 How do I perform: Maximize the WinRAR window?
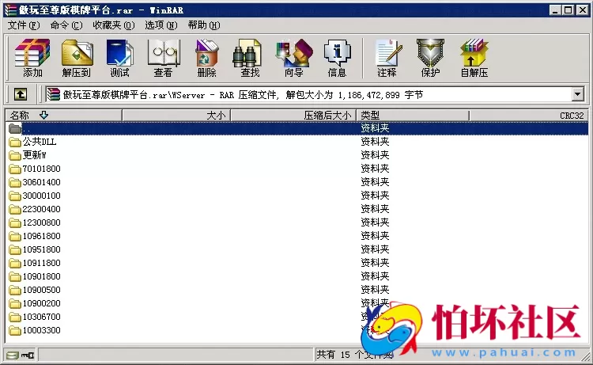[x=568, y=10]
